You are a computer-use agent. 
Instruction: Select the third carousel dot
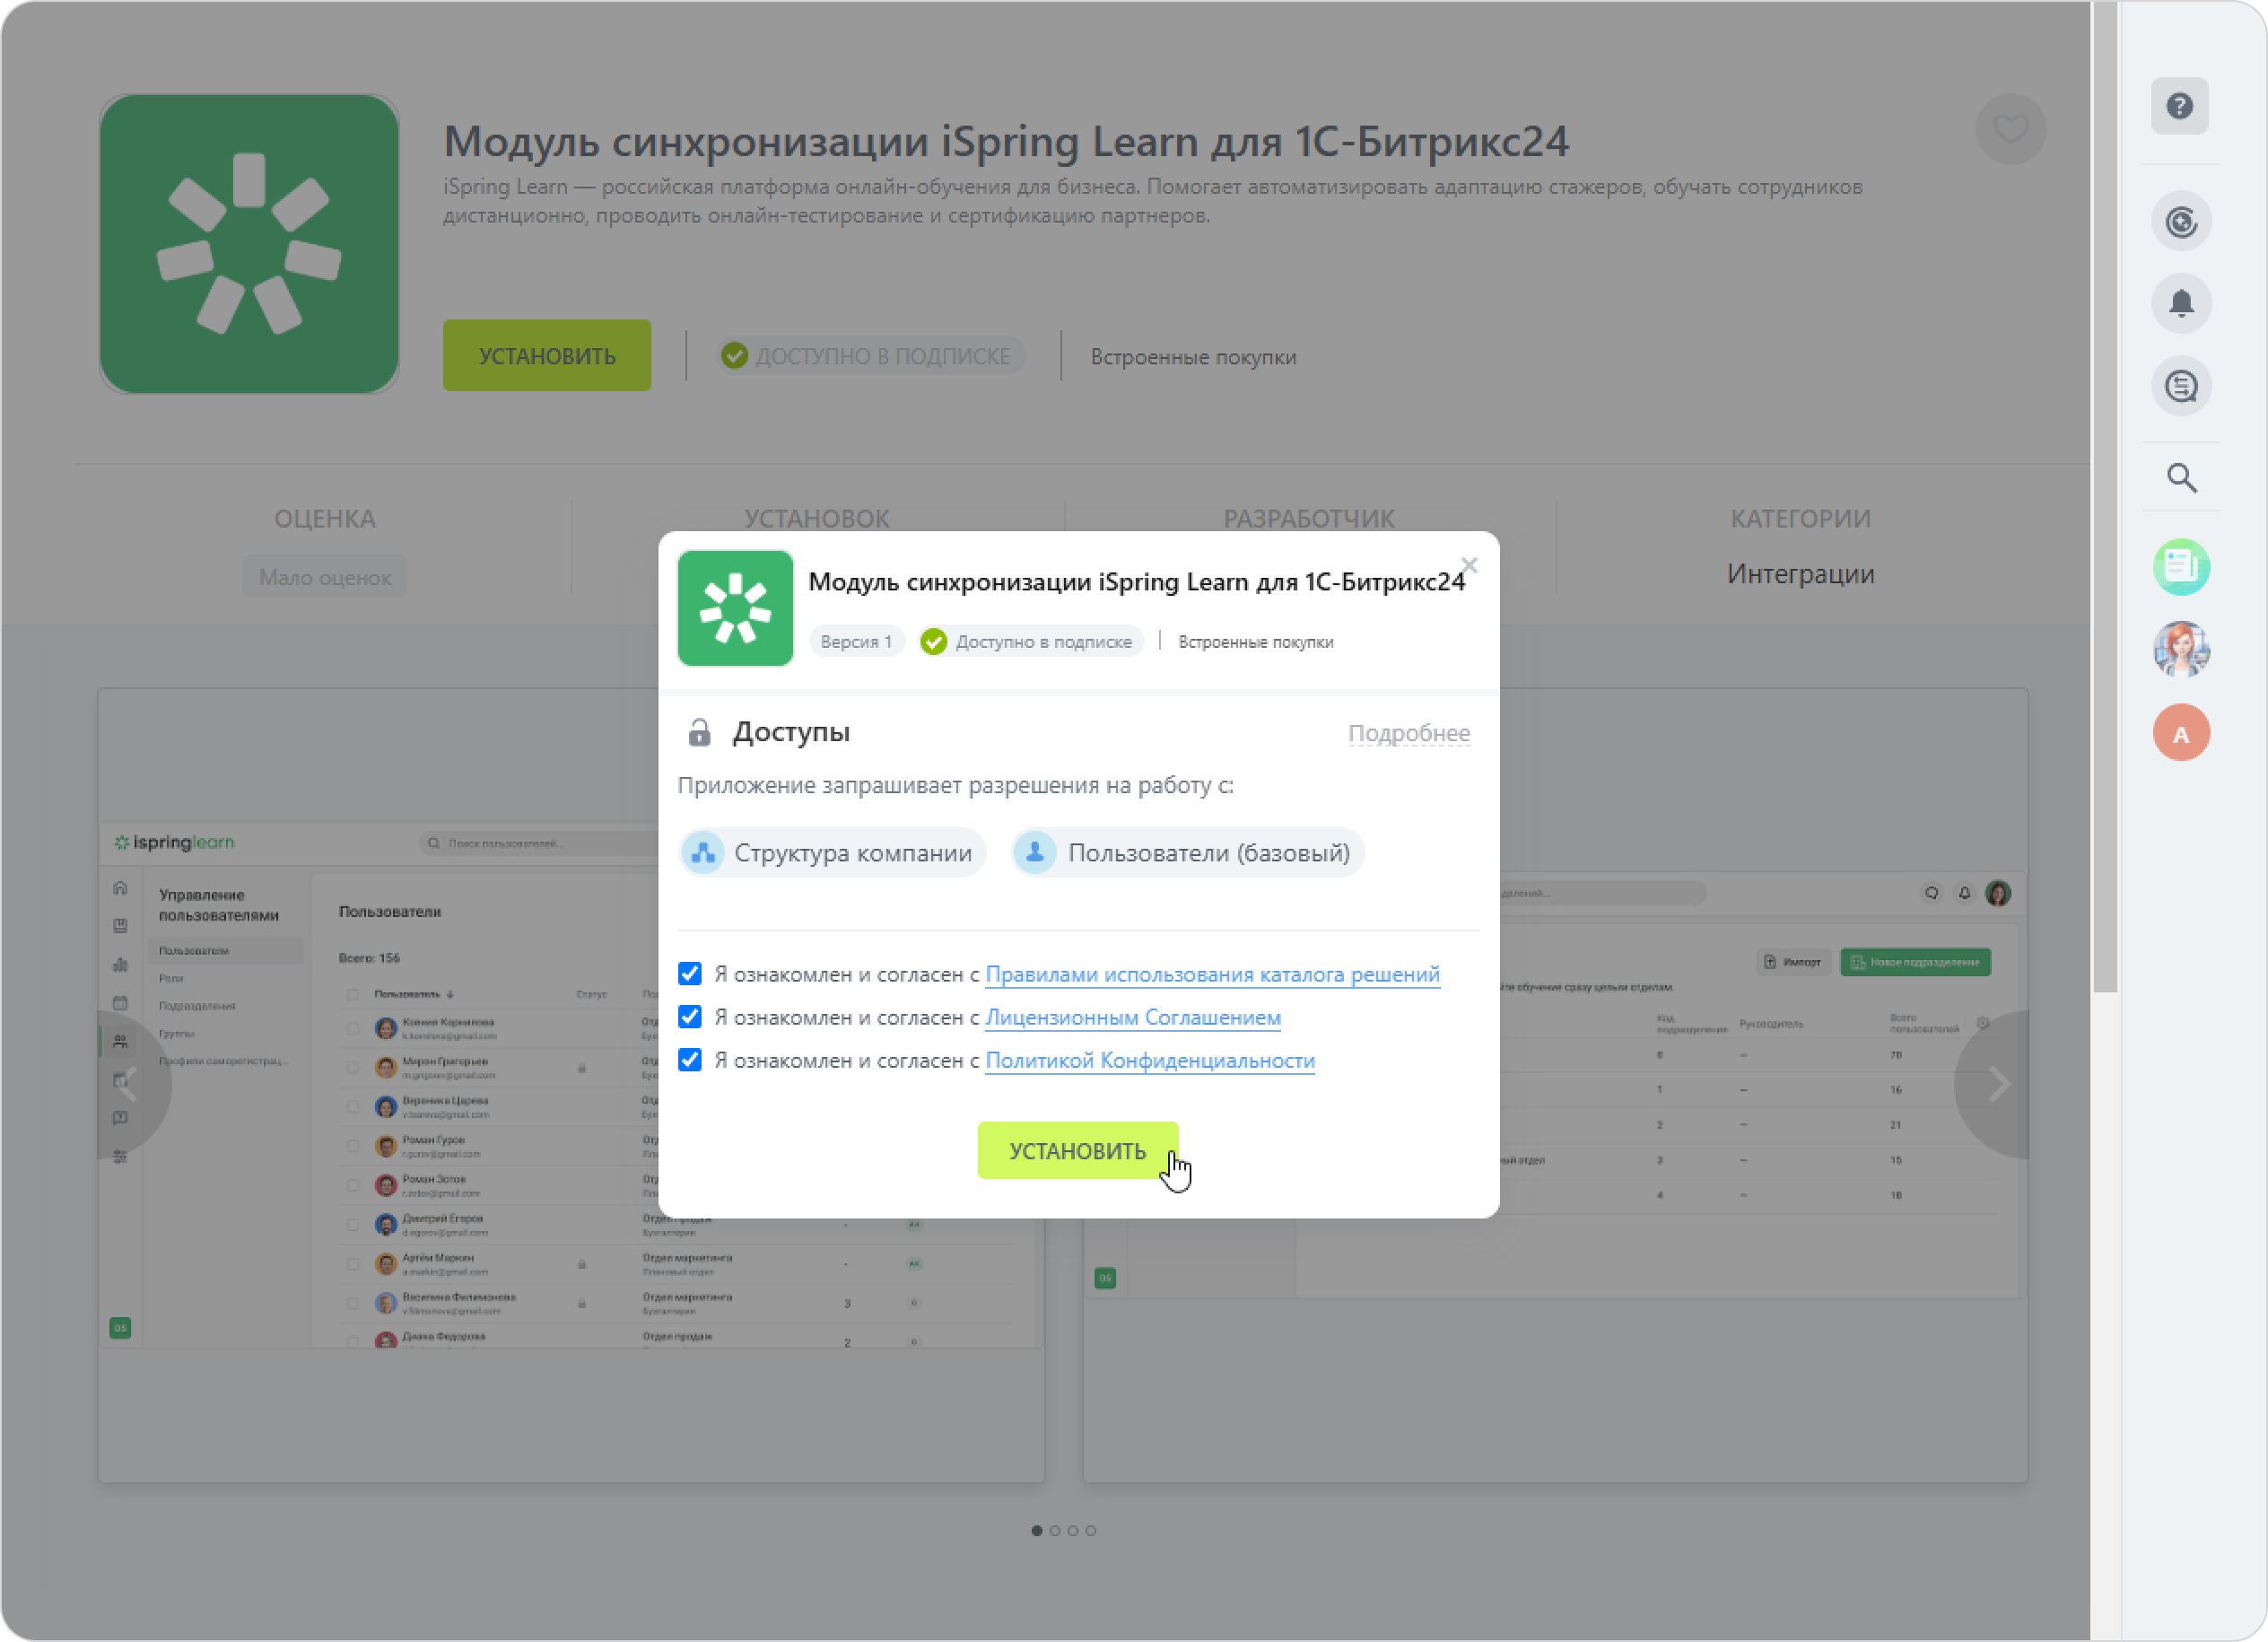[x=1073, y=1531]
